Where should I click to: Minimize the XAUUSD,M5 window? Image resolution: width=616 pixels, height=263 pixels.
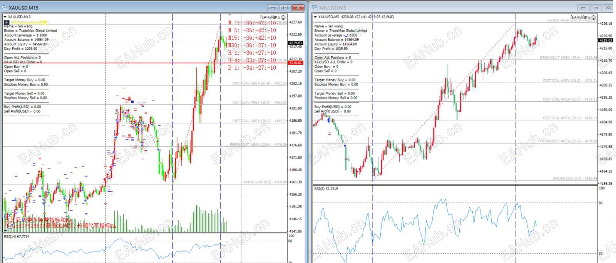(583, 8)
